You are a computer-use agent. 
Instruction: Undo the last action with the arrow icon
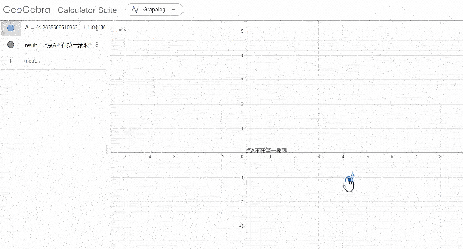(122, 30)
